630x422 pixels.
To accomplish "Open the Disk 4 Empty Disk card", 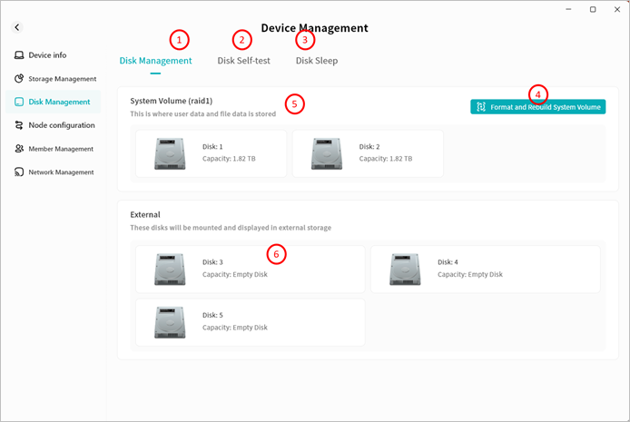I will pos(485,269).
